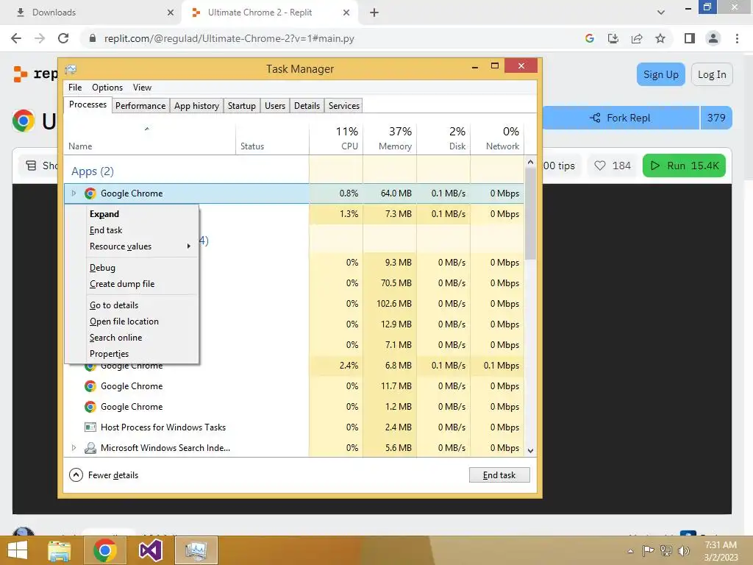Click the Fewer details arrow icon

point(76,475)
